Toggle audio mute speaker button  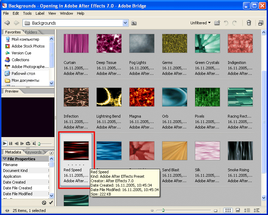(34, 144)
